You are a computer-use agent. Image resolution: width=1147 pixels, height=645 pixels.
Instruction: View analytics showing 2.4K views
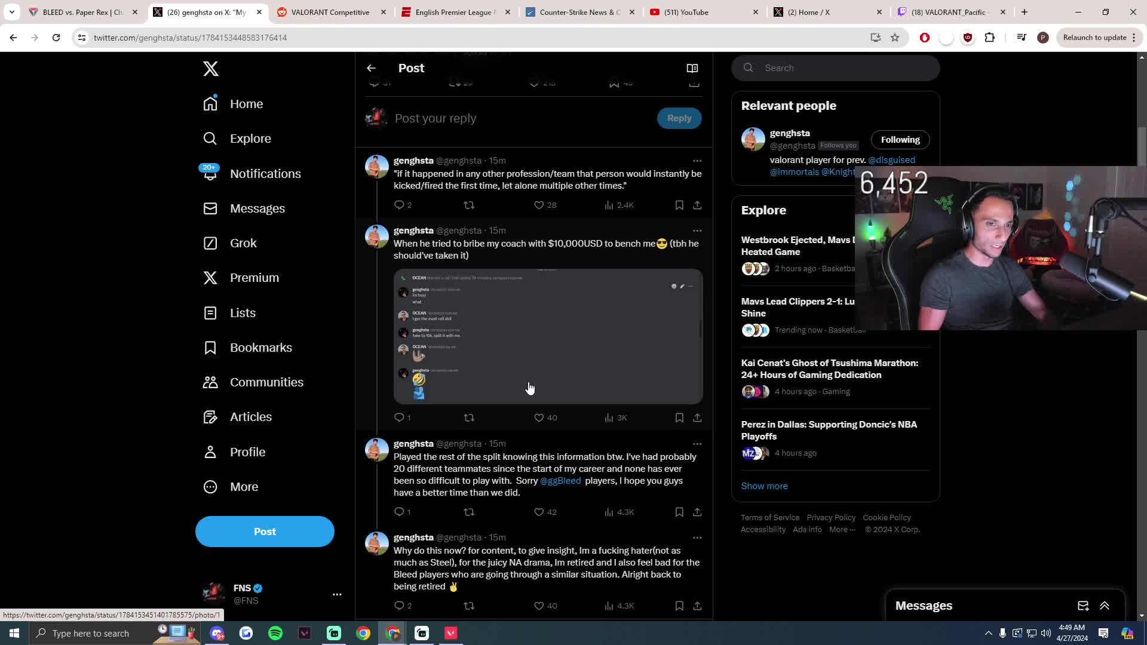click(619, 205)
